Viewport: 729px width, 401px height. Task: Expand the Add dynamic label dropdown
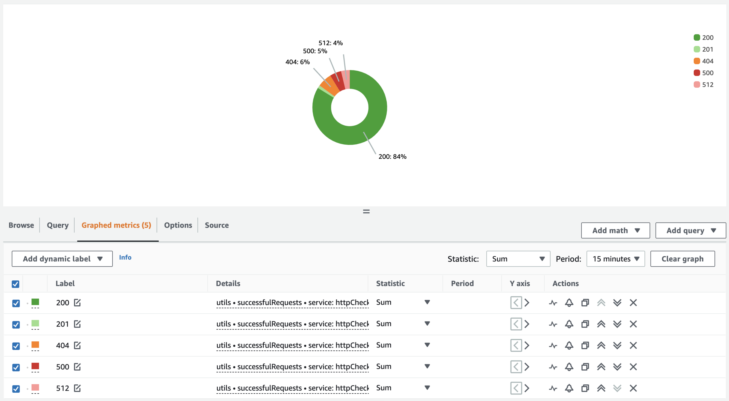(x=62, y=259)
